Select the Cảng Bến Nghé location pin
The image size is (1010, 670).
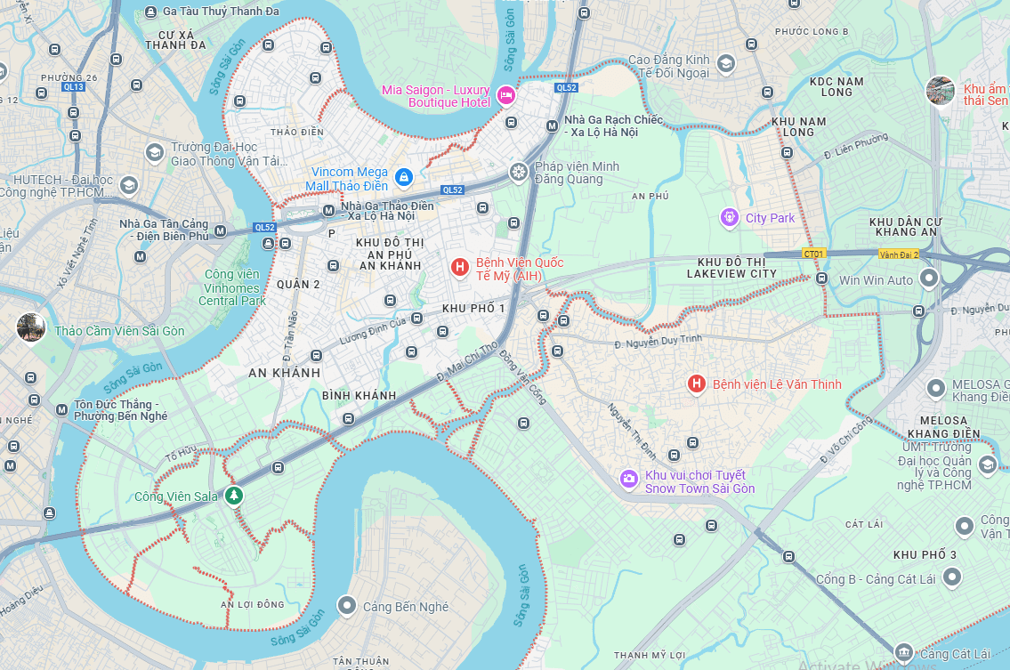[x=346, y=606]
